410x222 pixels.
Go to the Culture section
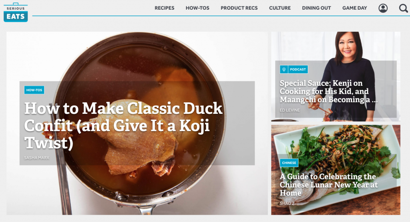pyautogui.click(x=280, y=8)
